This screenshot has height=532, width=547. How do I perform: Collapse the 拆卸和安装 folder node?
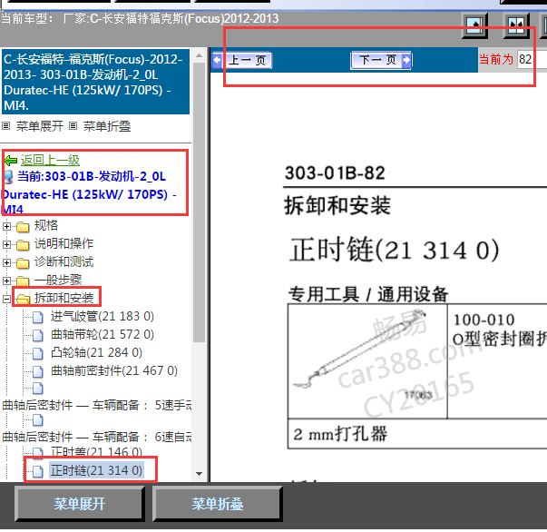tap(6, 299)
